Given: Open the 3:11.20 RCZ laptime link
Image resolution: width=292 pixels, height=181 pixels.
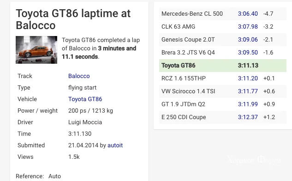Looking at the screenshot, I should pyautogui.click(x=248, y=78).
